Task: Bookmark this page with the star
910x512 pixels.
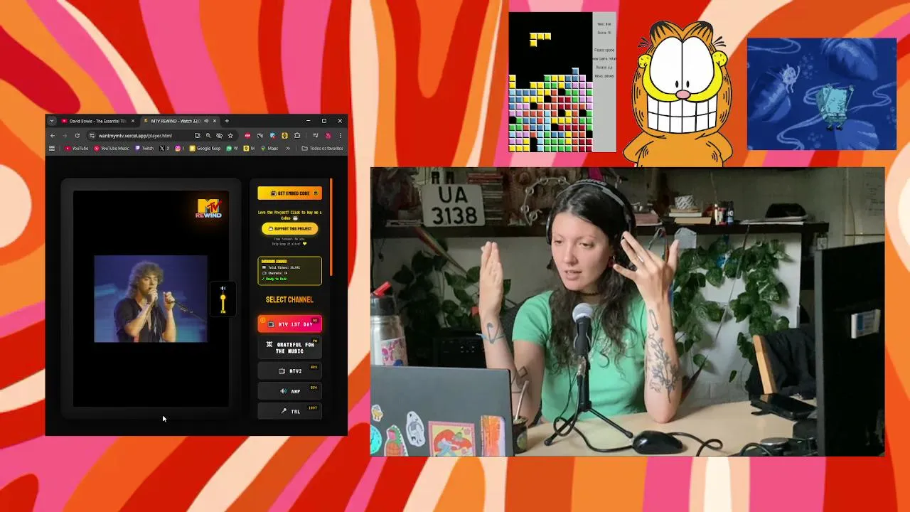Action: point(230,135)
